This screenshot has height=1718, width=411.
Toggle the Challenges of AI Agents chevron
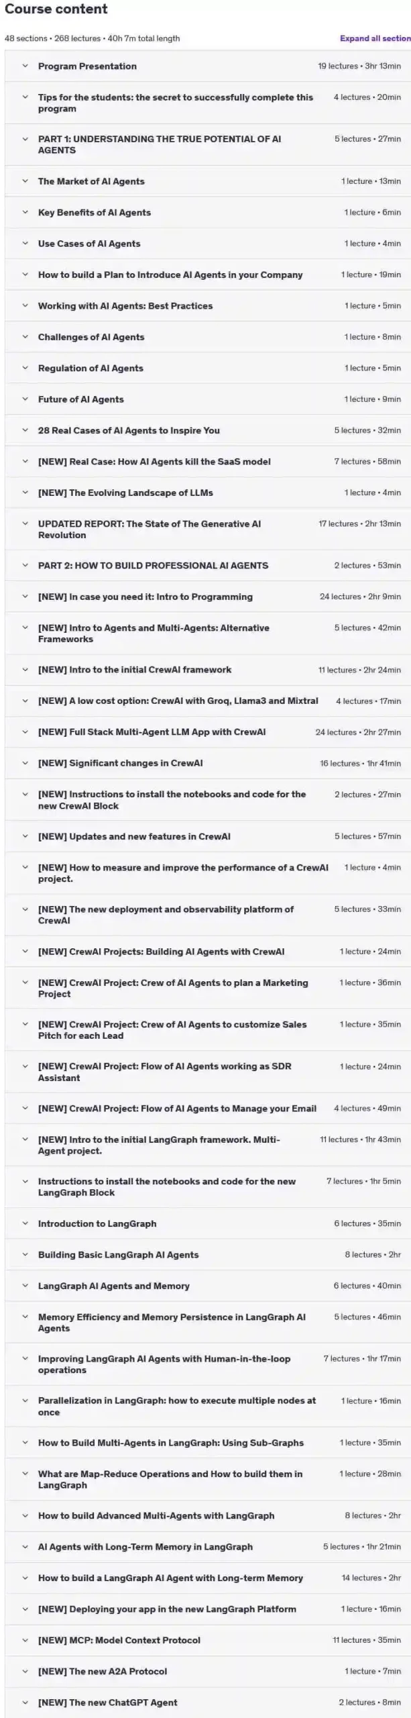tap(25, 337)
